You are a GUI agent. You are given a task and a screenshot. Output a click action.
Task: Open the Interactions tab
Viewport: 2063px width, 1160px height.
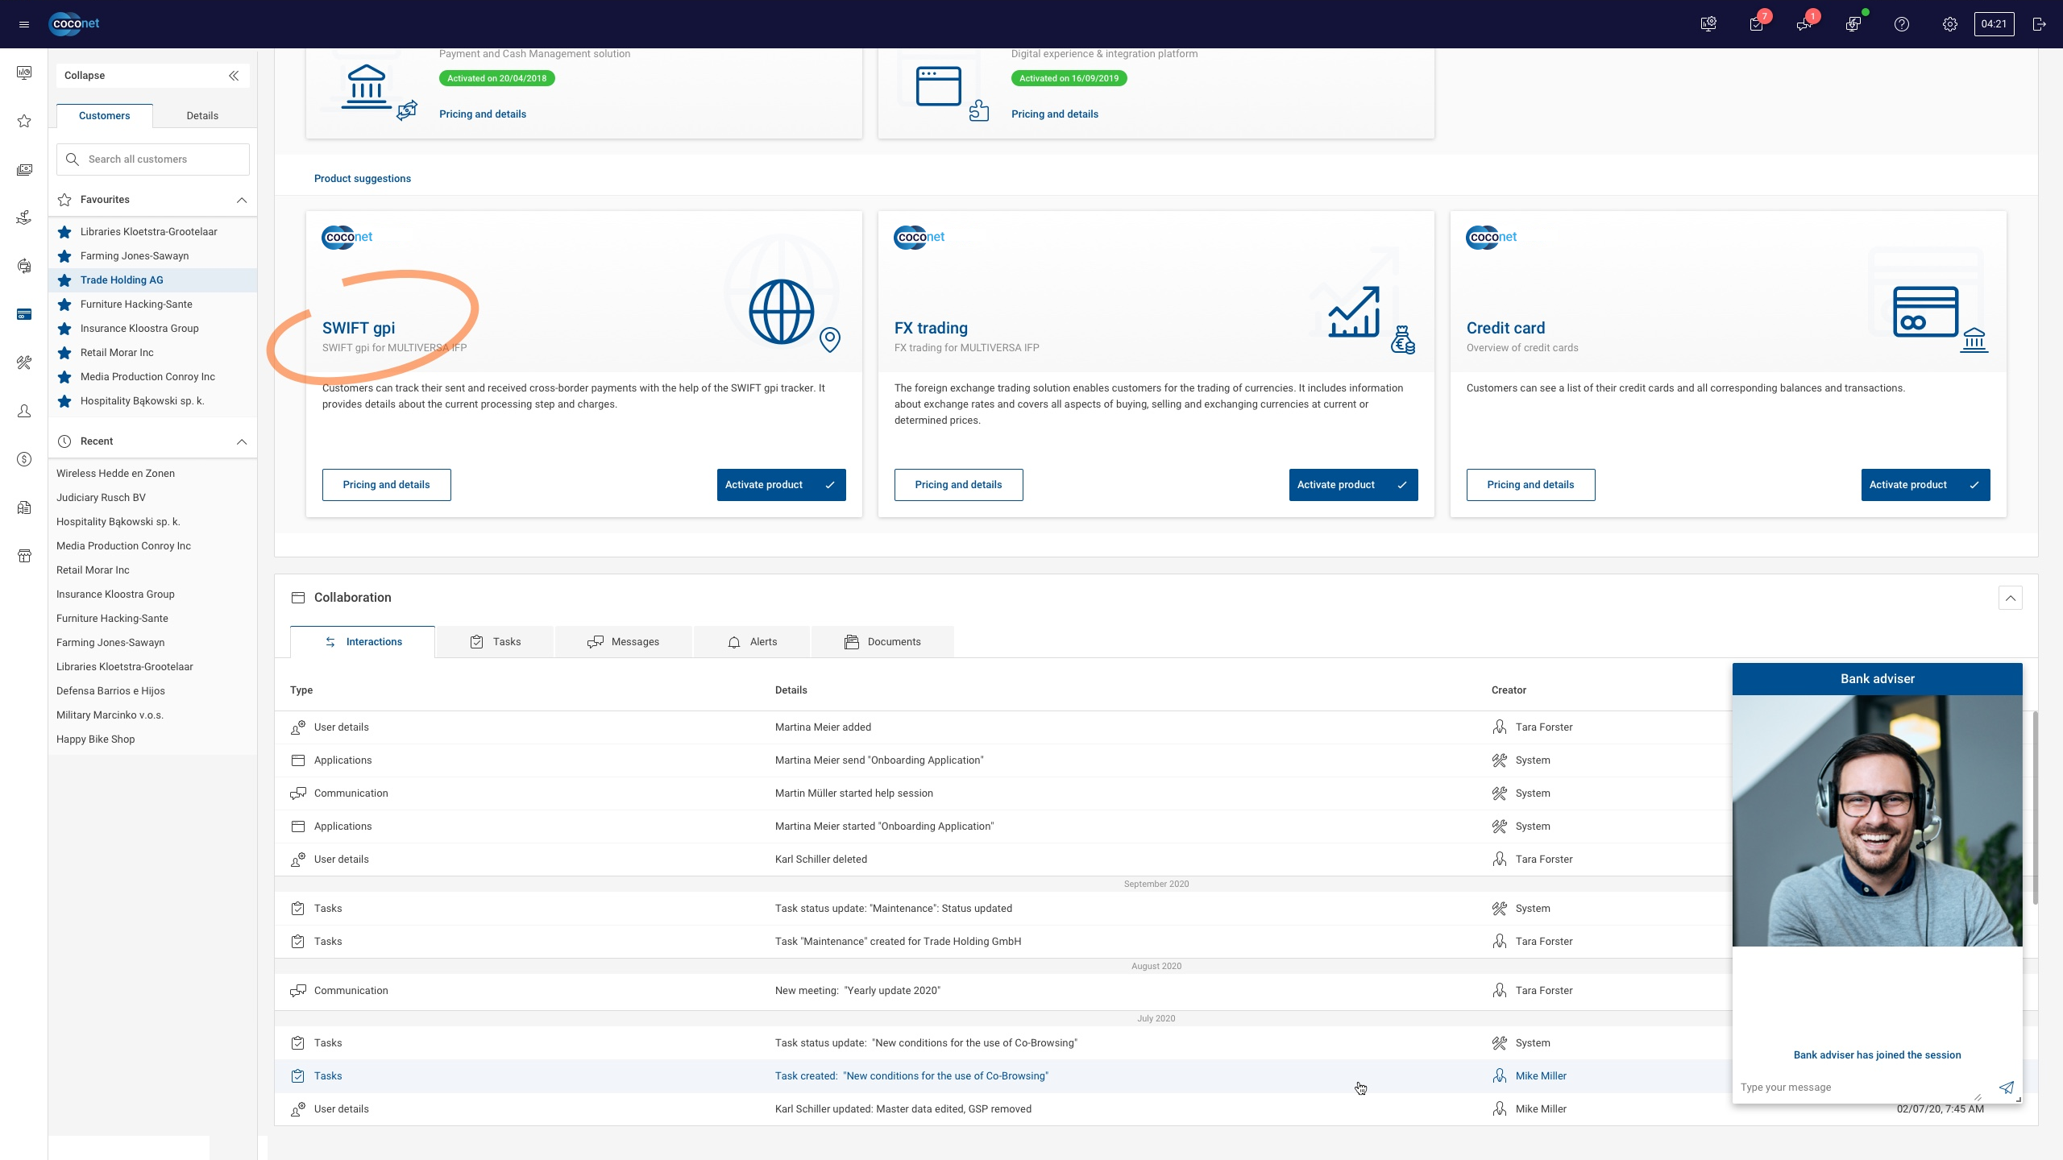coord(363,642)
